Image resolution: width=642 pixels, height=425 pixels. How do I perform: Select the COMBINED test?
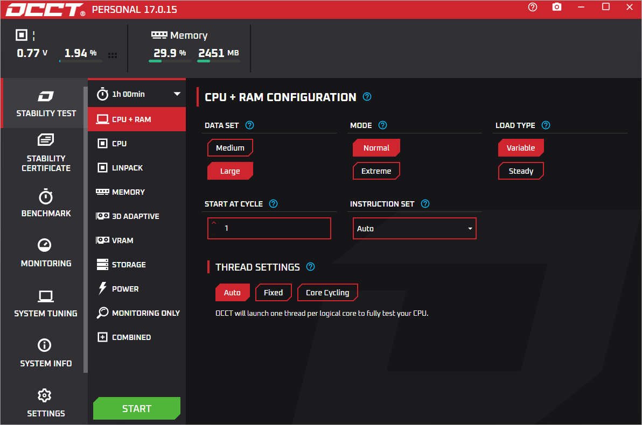[137, 337]
